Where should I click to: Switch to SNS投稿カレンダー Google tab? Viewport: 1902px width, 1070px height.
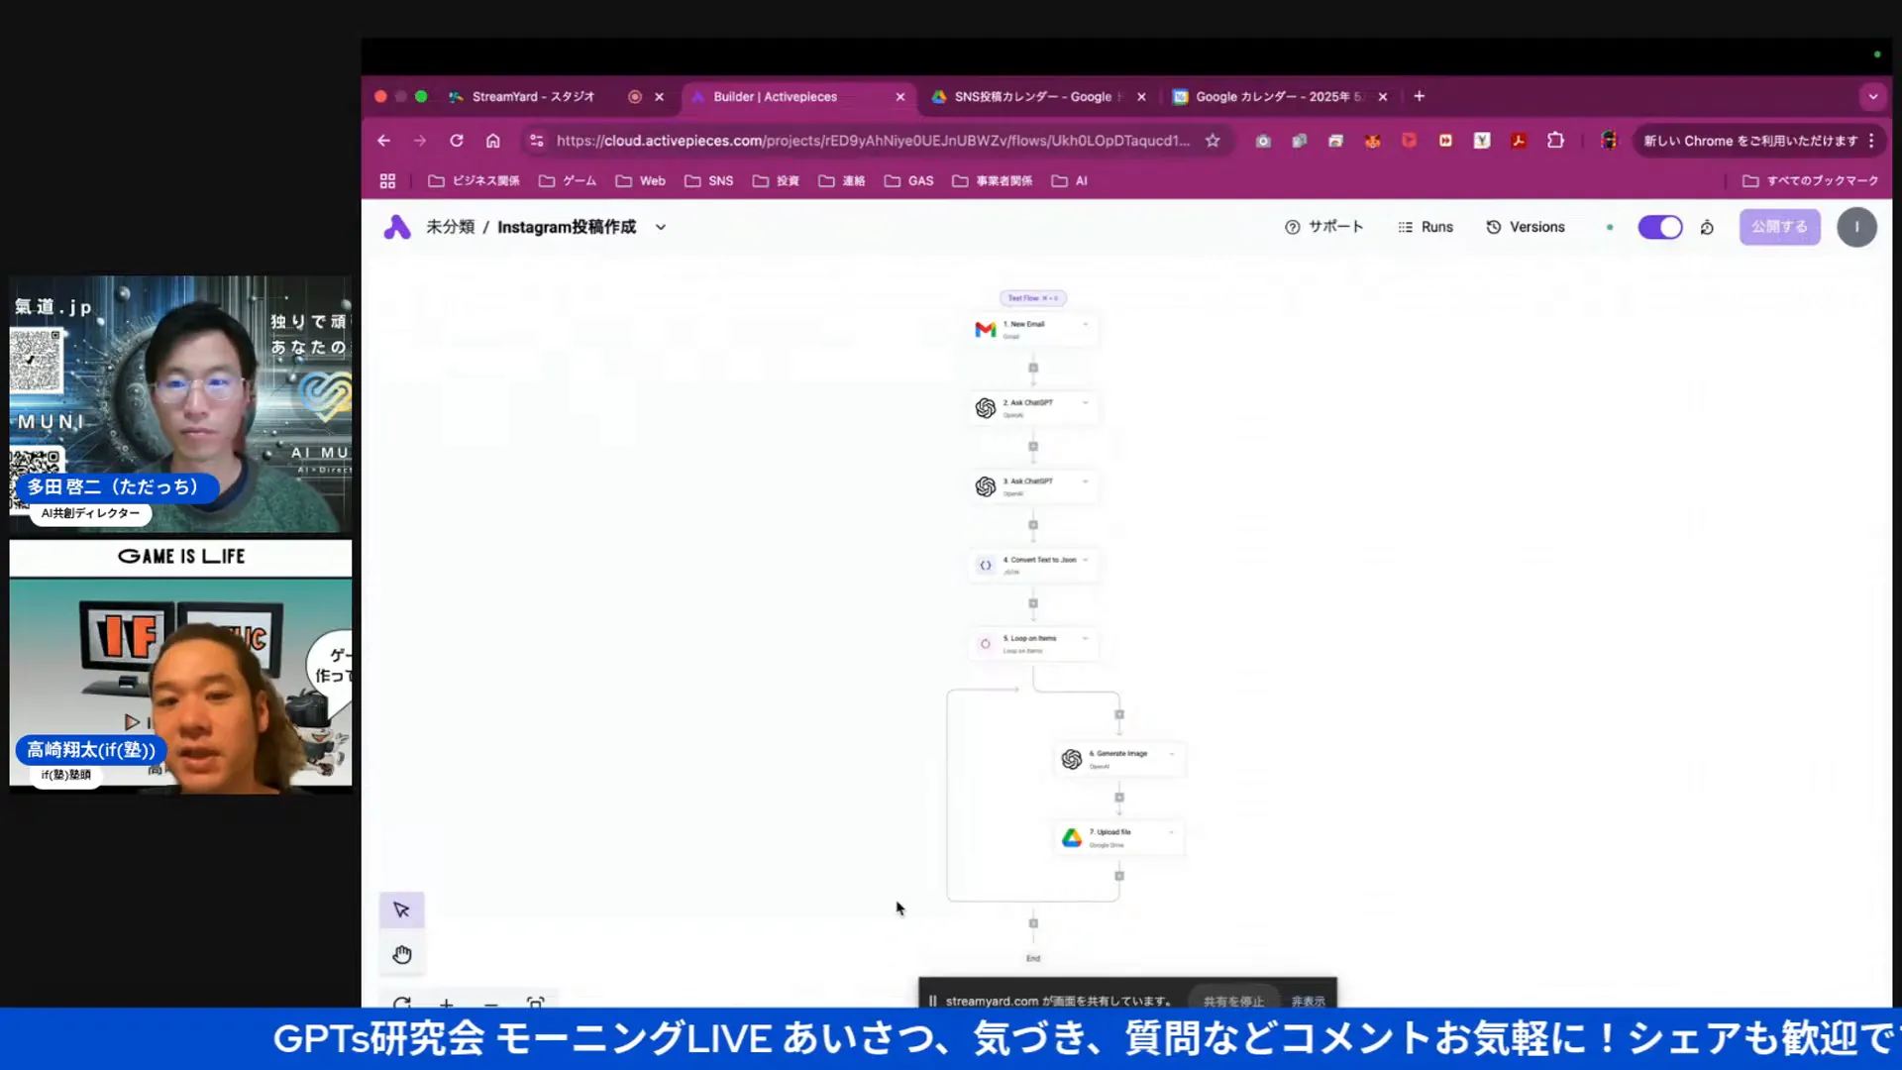[1038, 96]
